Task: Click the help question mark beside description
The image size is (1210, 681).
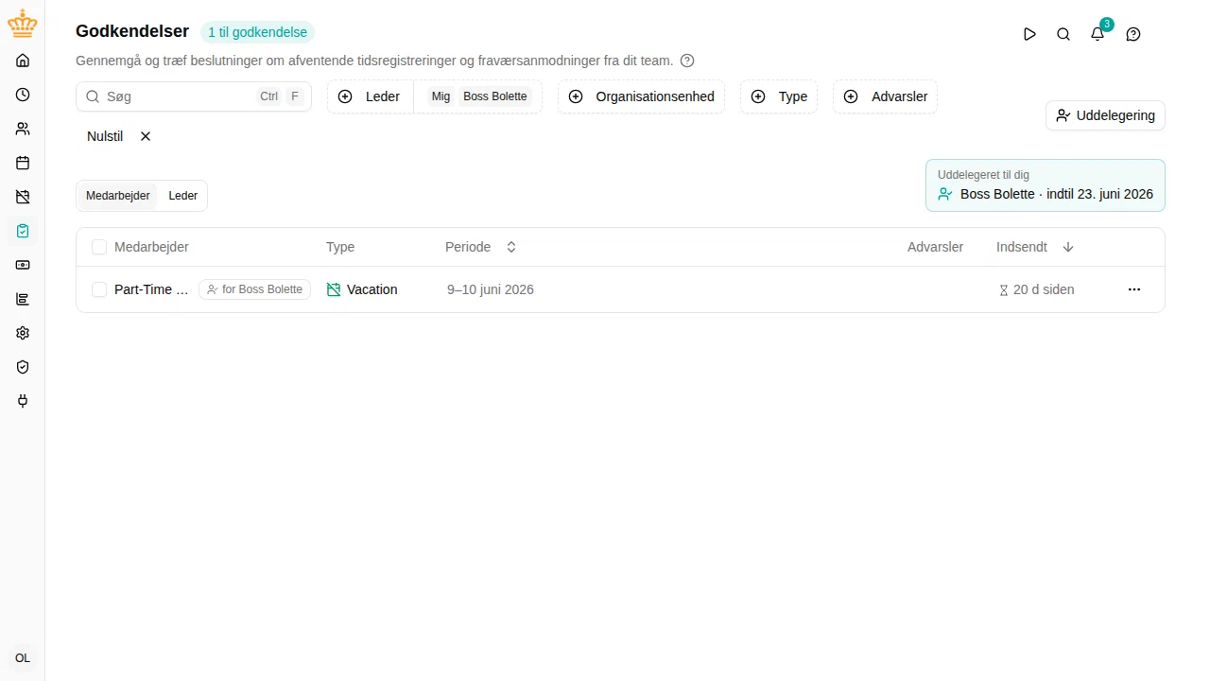Action: [x=687, y=61]
